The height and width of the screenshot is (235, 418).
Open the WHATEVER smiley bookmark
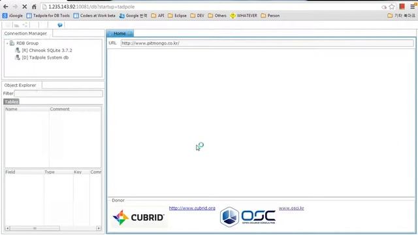tap(244, 16)
